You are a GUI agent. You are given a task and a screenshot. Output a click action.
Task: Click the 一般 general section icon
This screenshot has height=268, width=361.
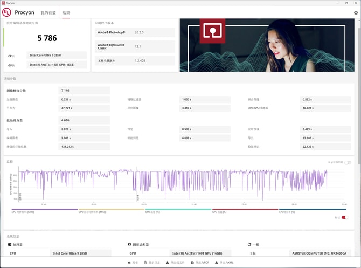(249, 244)
